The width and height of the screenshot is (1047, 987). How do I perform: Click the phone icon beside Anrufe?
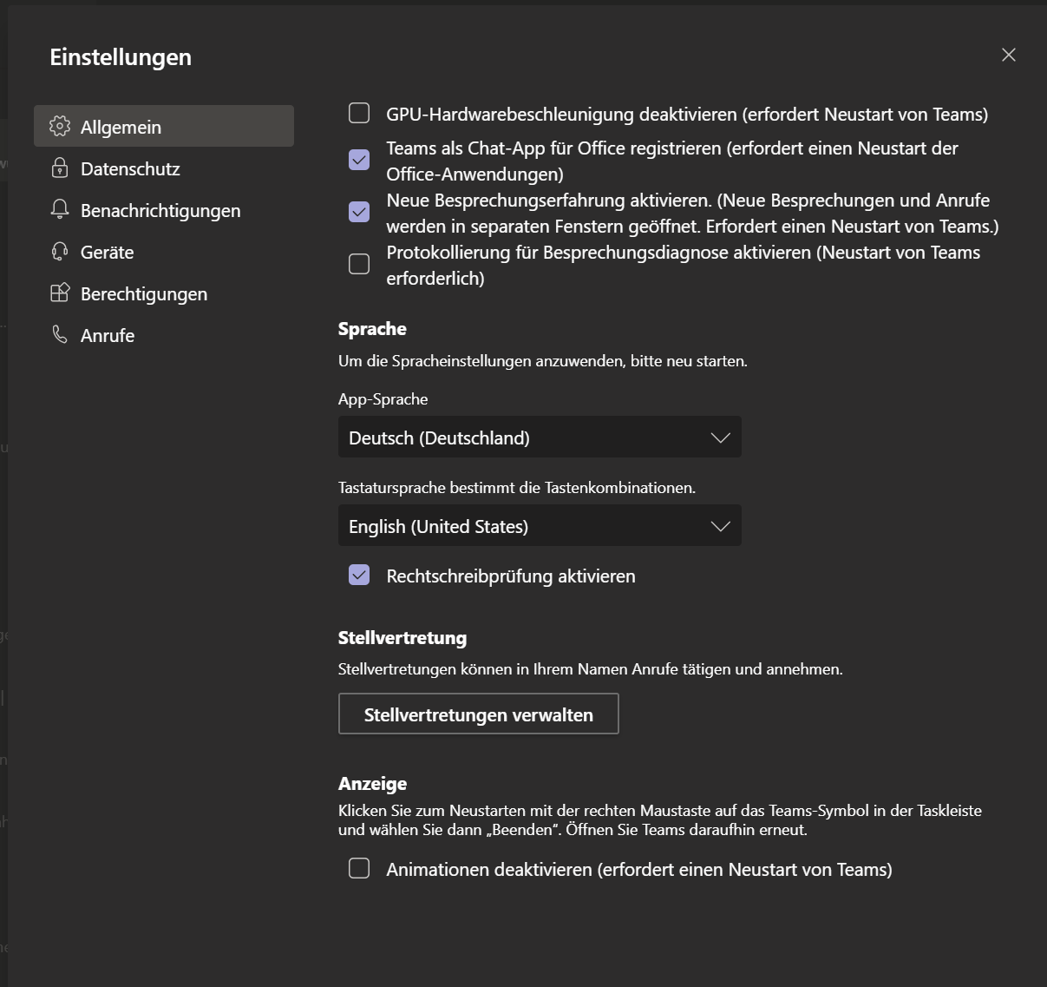tap(60, 334)
